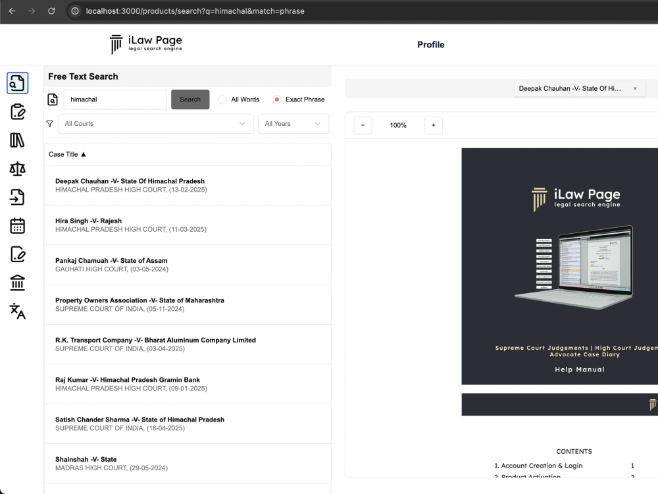This screenshot has width=658, height=494.
Task: Click 'HIMACHAL PRADESH HIGH COURT, (11-03-2025)' text
Action: point(130,229)
